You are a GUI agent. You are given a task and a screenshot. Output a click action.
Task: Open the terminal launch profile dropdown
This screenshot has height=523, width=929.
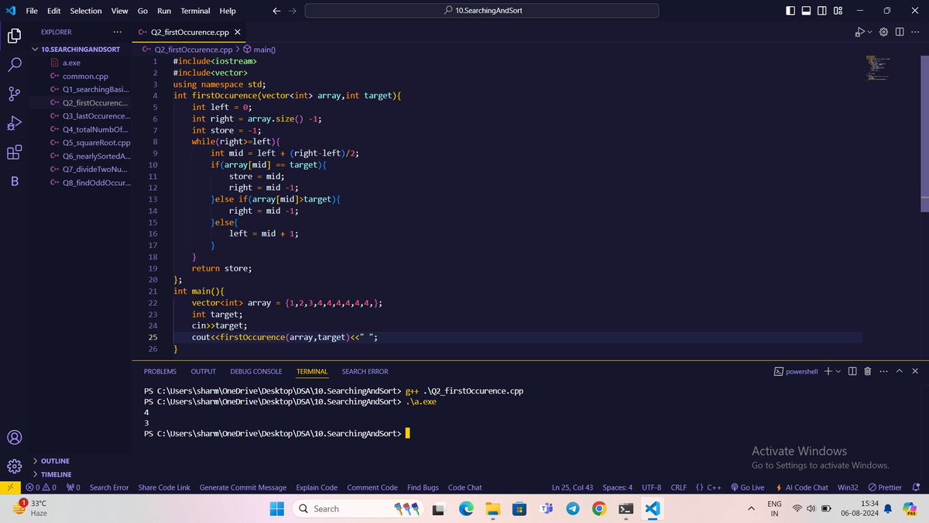(x=838, y=371)
